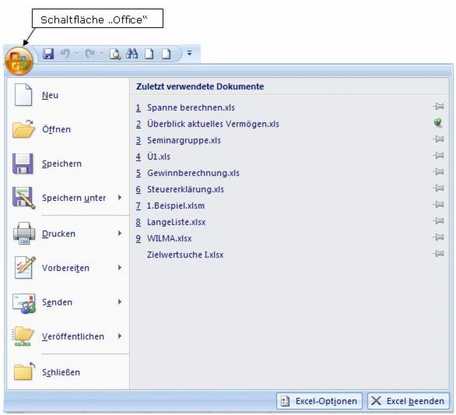
Task: Open recent document Steuererklärung.xls
Action: tap(185, 189)
